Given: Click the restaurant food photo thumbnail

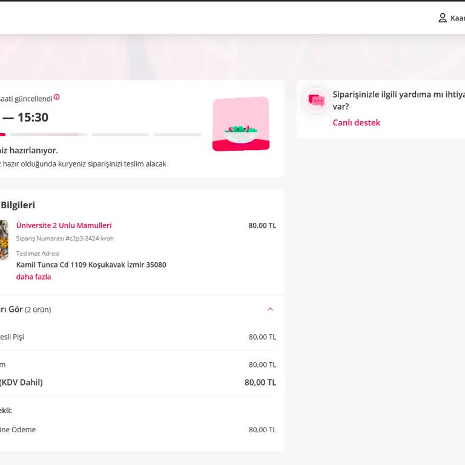Looking at the screenshot, I should click(4, 240).
